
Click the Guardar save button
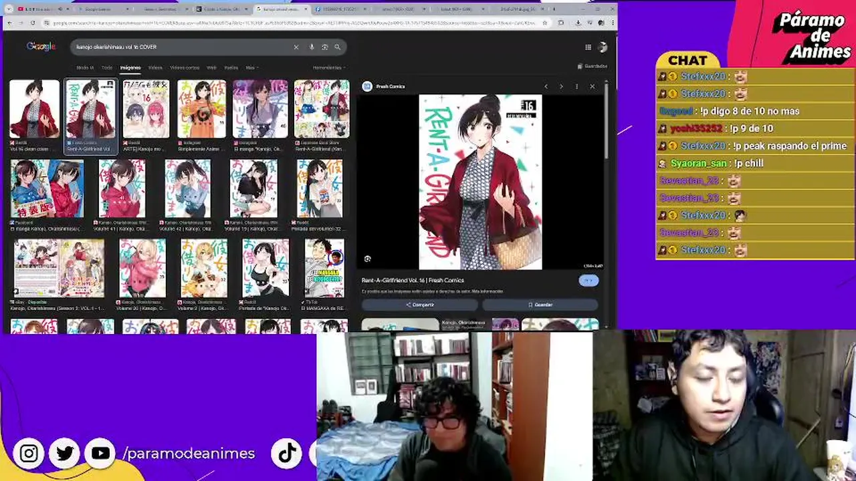pos(540,305)
